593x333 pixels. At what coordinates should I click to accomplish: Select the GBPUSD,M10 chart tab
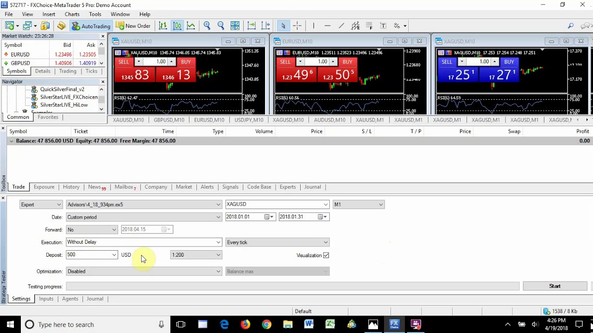coord(169,120)
